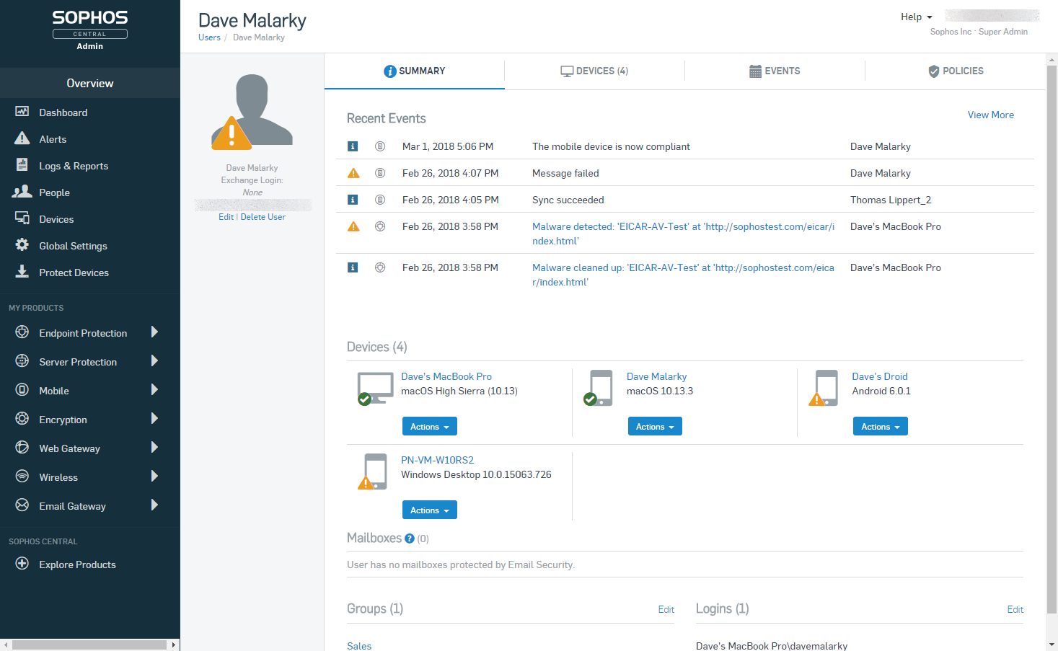
Task: Click the Sophos Central Admin logo
Action: tap(90, 30)
